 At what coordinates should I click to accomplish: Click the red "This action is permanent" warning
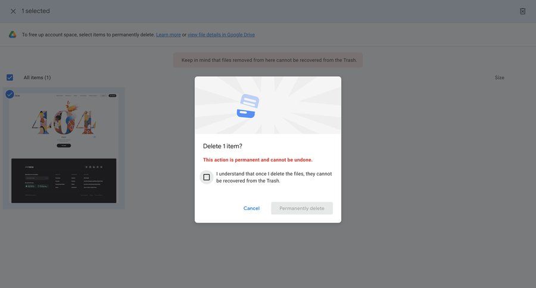(x=258, y=160)
